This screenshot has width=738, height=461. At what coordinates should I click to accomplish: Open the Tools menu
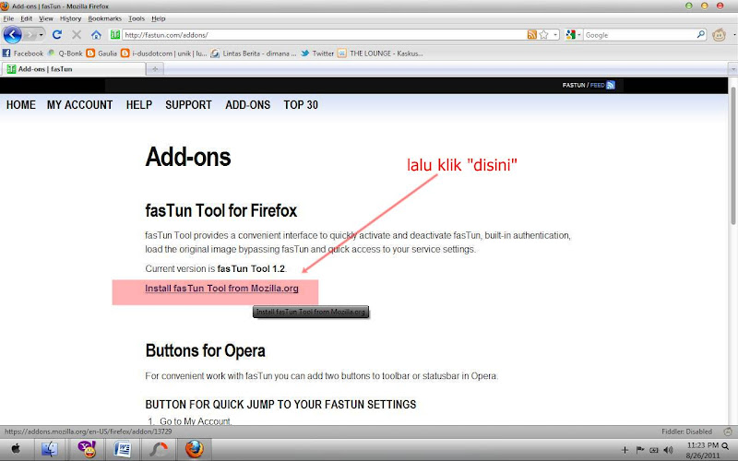[137, 18]
